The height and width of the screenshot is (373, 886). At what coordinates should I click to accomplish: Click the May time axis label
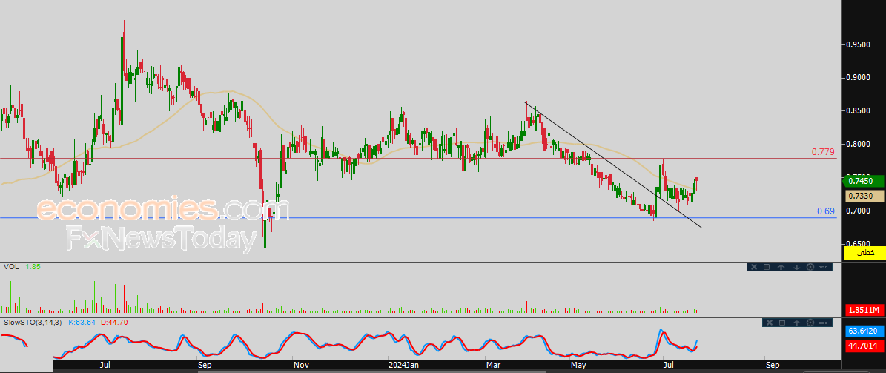tap(578, 366)
